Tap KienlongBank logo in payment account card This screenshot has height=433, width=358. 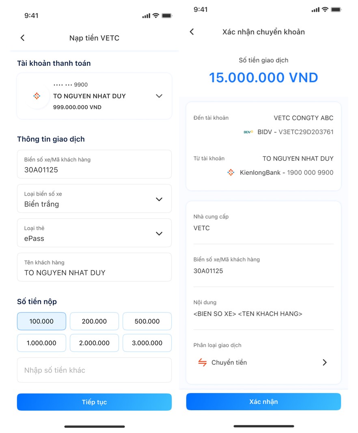[37, 96]
